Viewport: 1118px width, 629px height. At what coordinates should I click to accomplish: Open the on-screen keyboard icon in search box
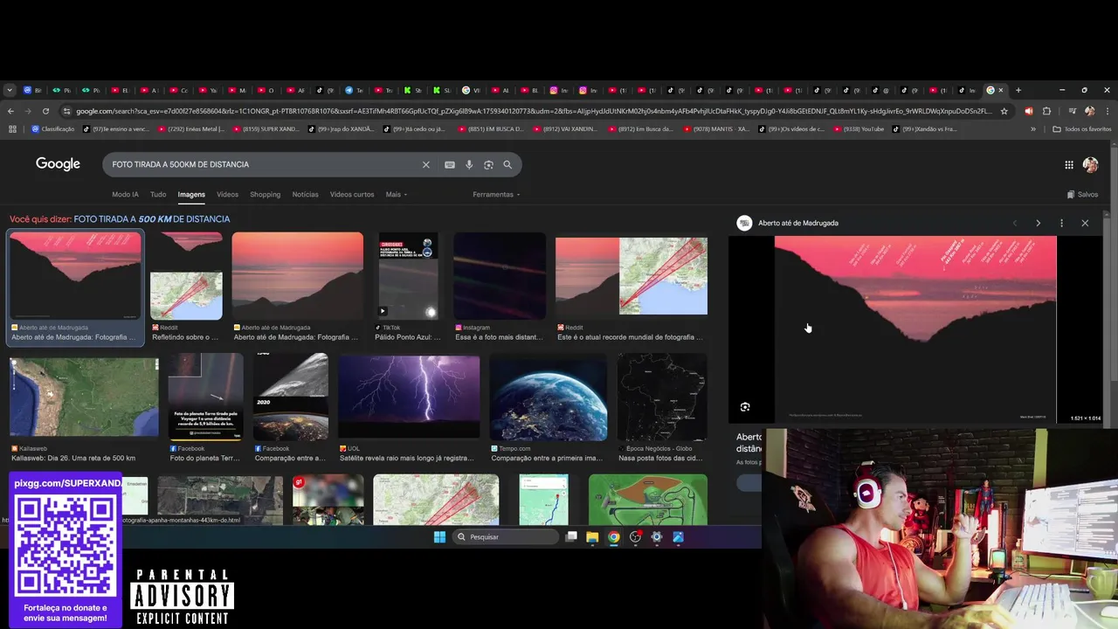point(450,164)
